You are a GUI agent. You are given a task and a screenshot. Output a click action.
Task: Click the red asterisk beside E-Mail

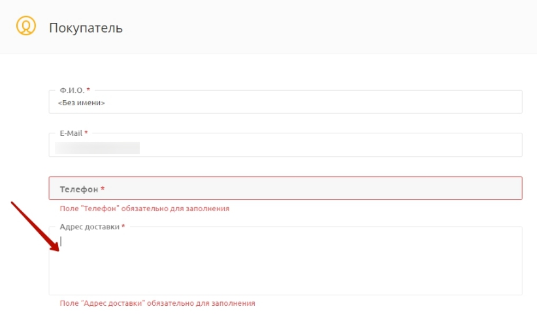[x=86, y=133]
